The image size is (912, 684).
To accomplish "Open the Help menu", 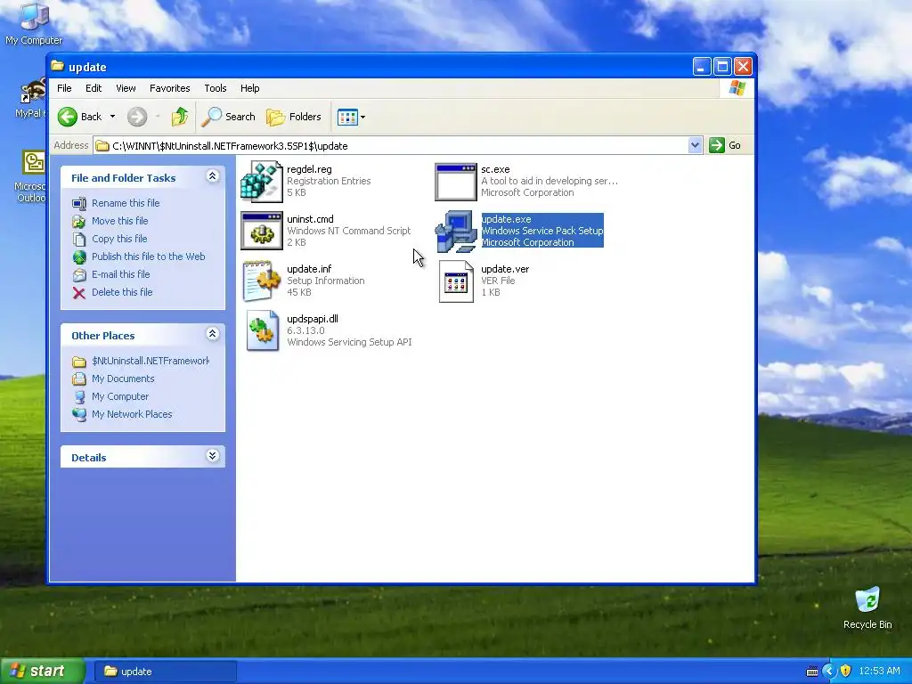I will [250, 88].
